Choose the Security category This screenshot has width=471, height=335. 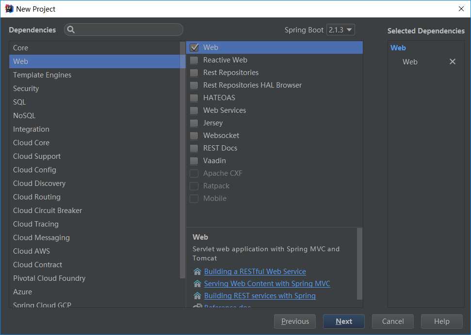tap(94, 89)
